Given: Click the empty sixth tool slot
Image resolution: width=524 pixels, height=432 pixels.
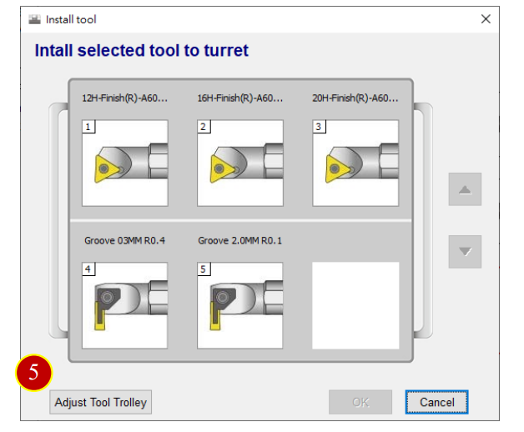Looking at the screenshot, I should tap(355, 305).
